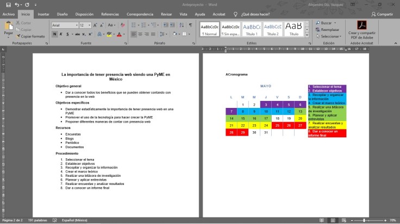The image size is (400, 224).
Task: Expand the numbering list dropdown
Action: (148, 25)
